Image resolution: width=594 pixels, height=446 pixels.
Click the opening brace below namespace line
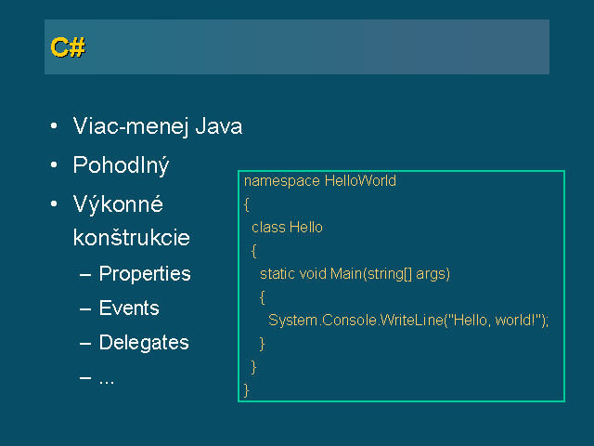pyautogui.click(x=247, y=204)
